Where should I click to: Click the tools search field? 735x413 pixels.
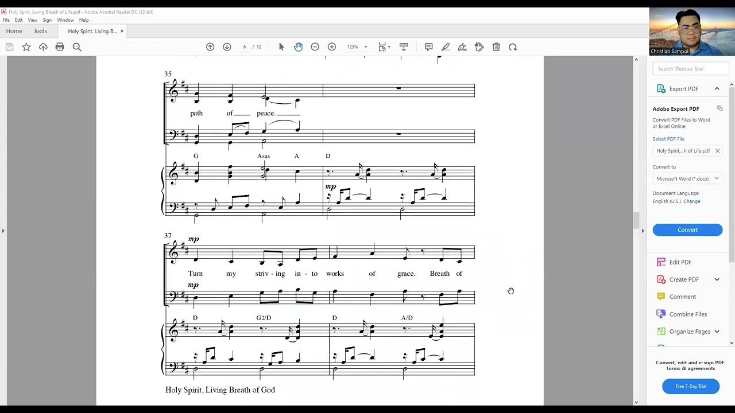click(691, 69)
